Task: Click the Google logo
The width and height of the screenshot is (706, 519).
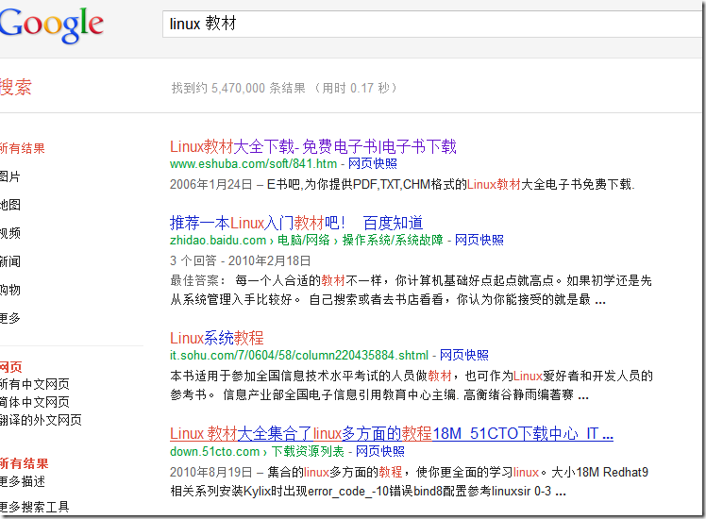Action: (51, 25)
